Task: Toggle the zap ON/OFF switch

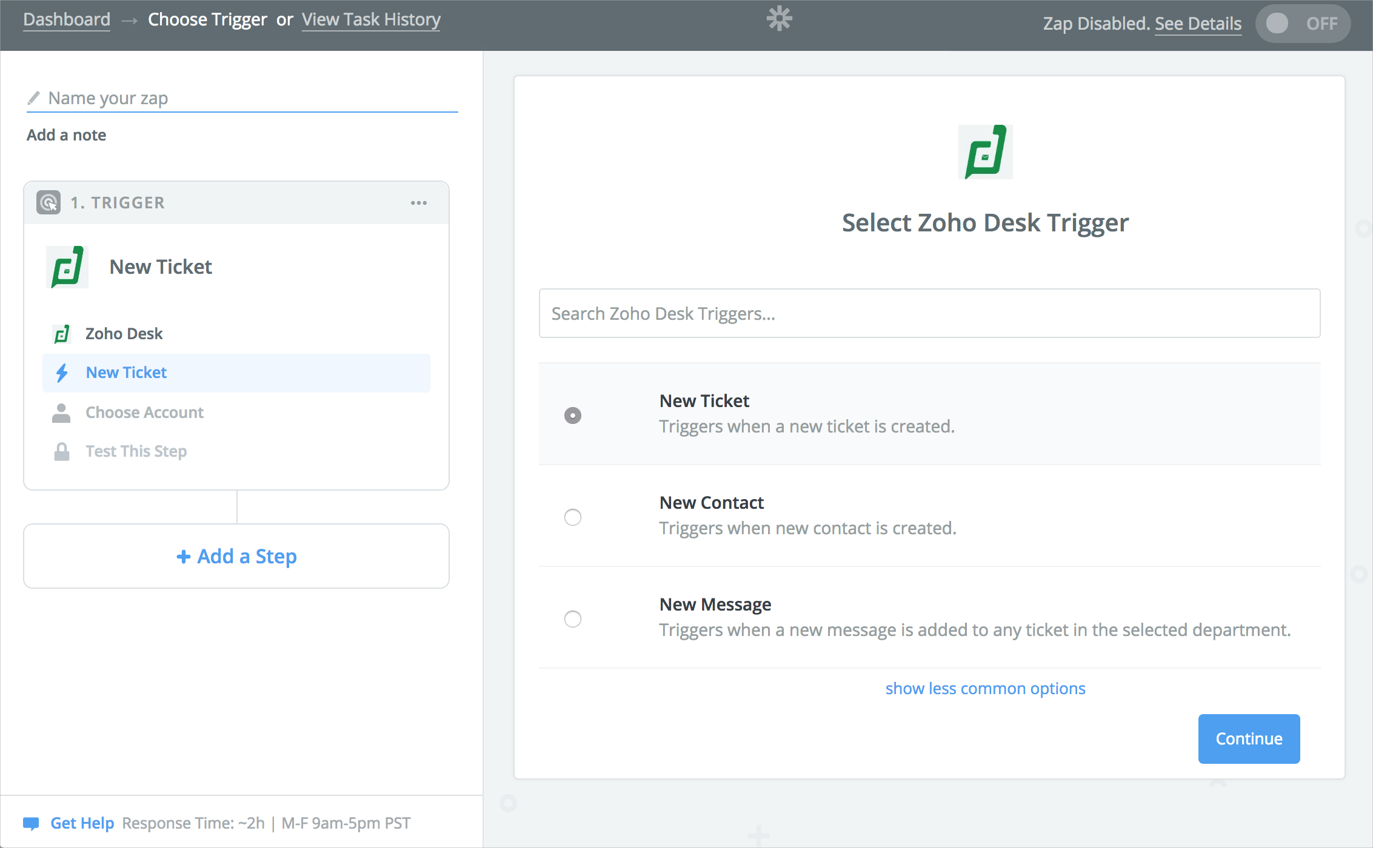Action: 1302,24
